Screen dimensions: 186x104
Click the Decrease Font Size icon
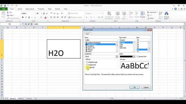47,14
